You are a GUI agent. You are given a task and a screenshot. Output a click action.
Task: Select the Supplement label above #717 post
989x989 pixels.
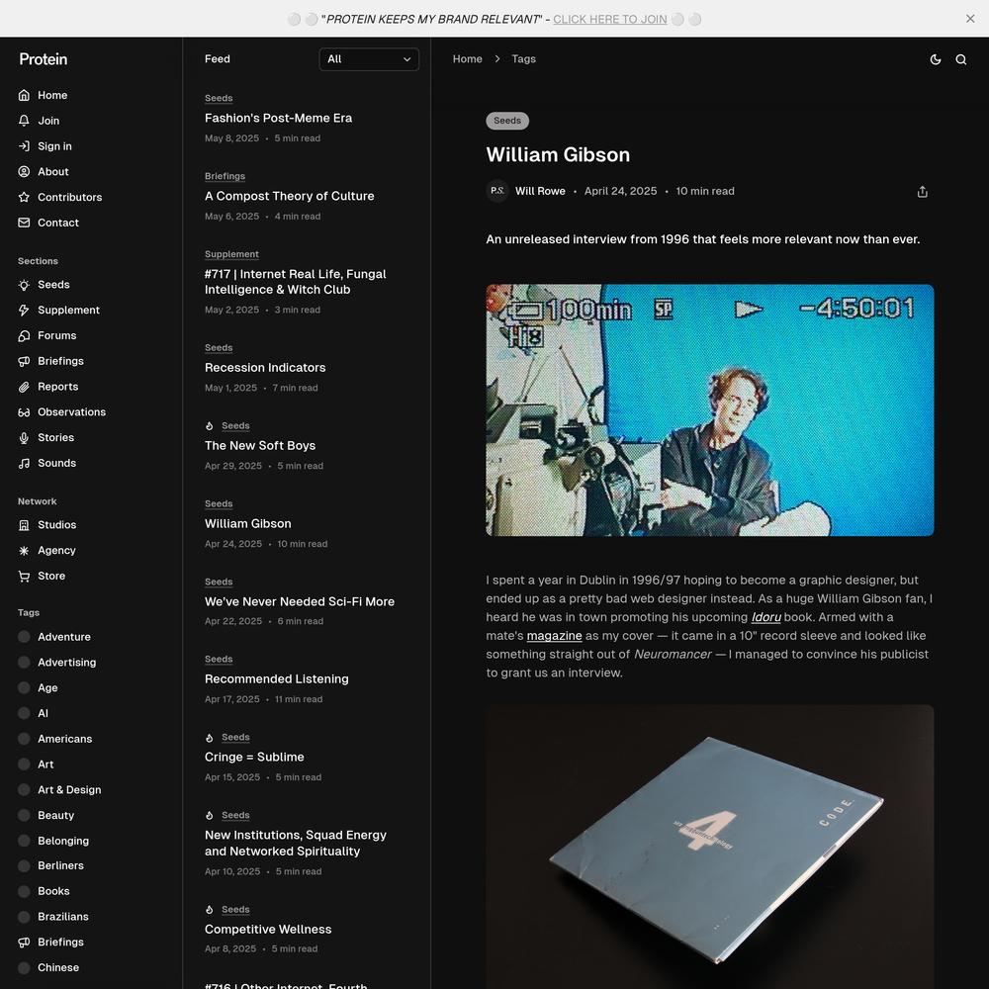[231, 254]
